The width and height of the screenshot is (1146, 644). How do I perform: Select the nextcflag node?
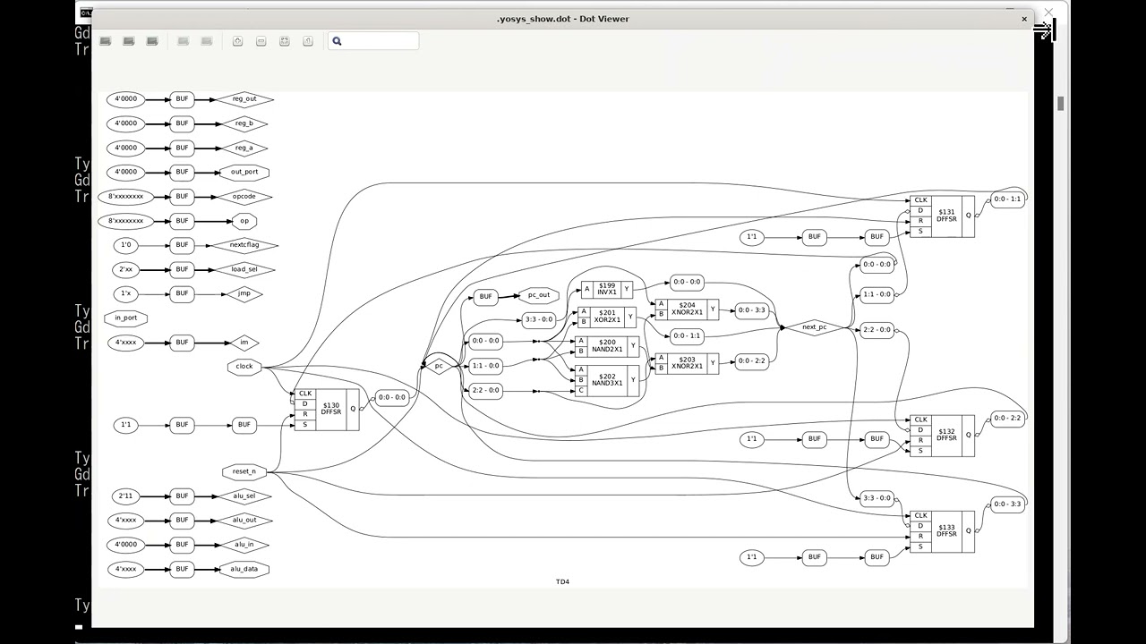244,244
